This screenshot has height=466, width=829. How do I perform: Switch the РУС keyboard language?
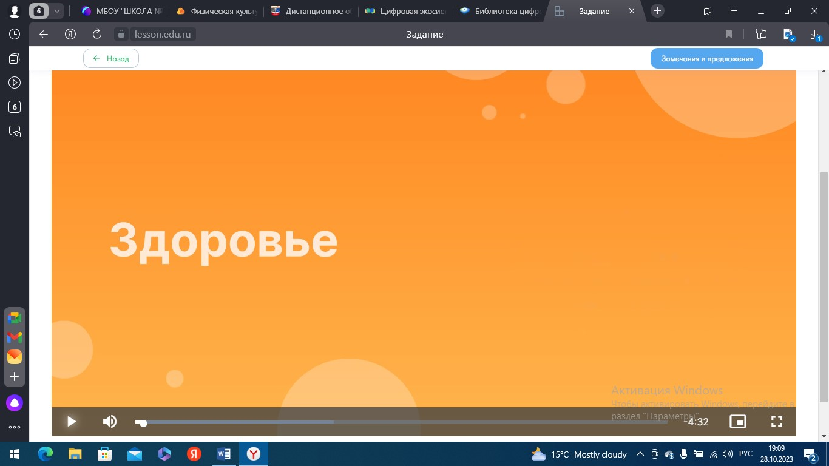746,454
